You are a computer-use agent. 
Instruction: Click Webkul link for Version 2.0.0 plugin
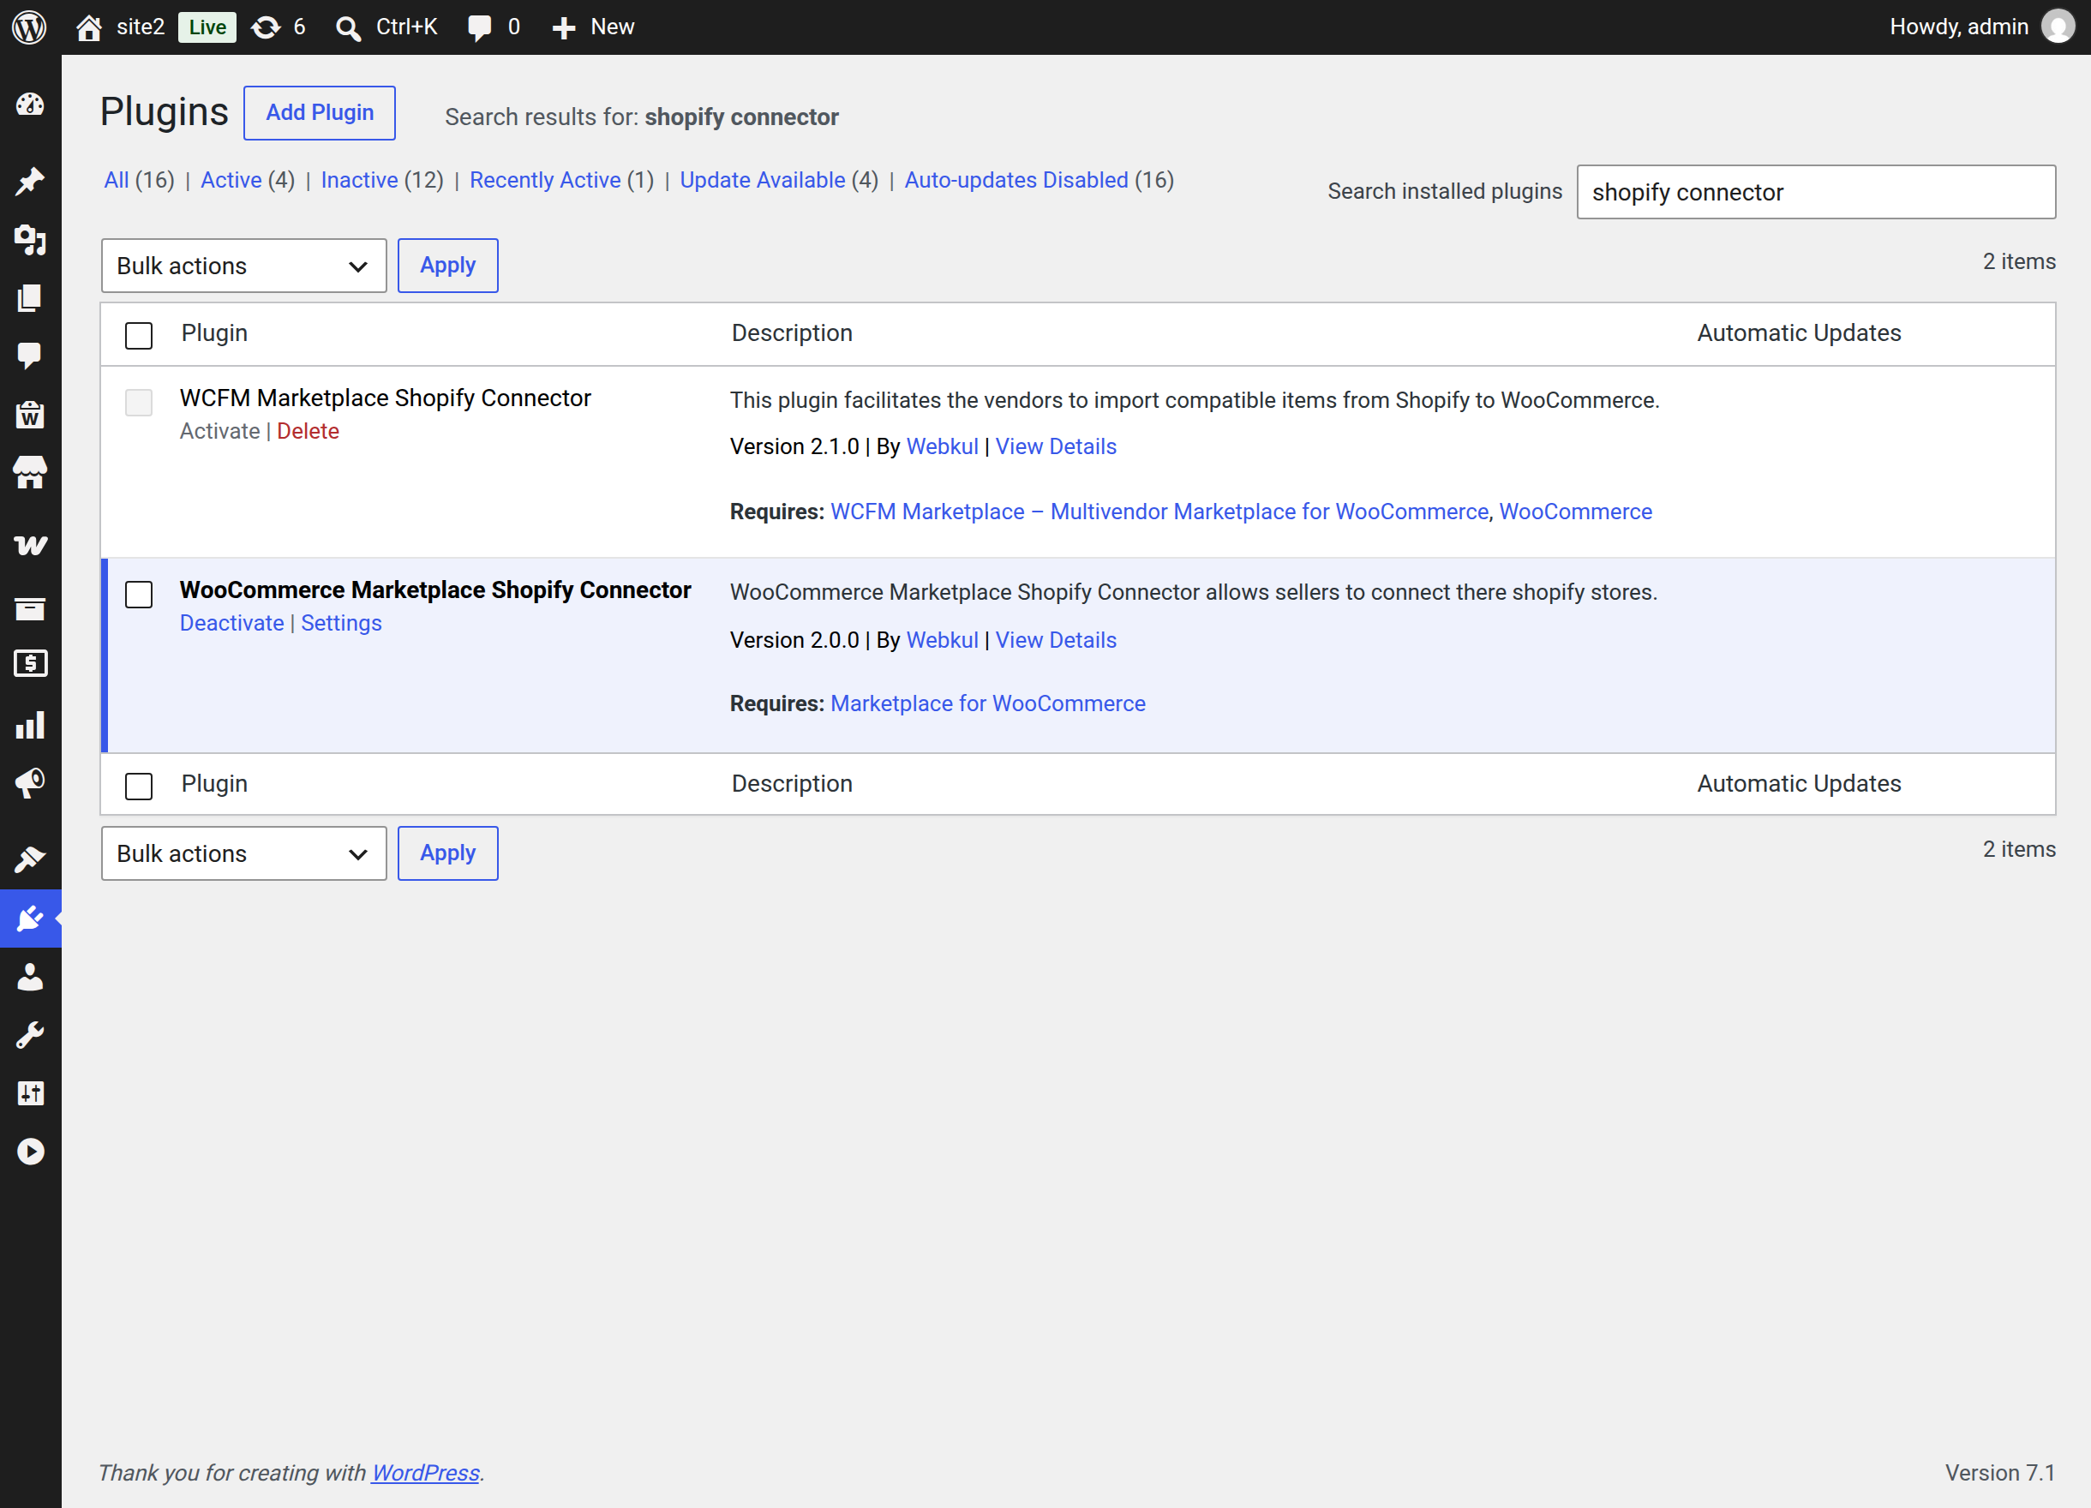(x=943, y=641)
